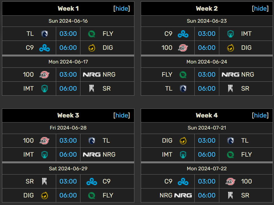Click Cloud9 logo in Week 3 Saturday match

(91, 182)
